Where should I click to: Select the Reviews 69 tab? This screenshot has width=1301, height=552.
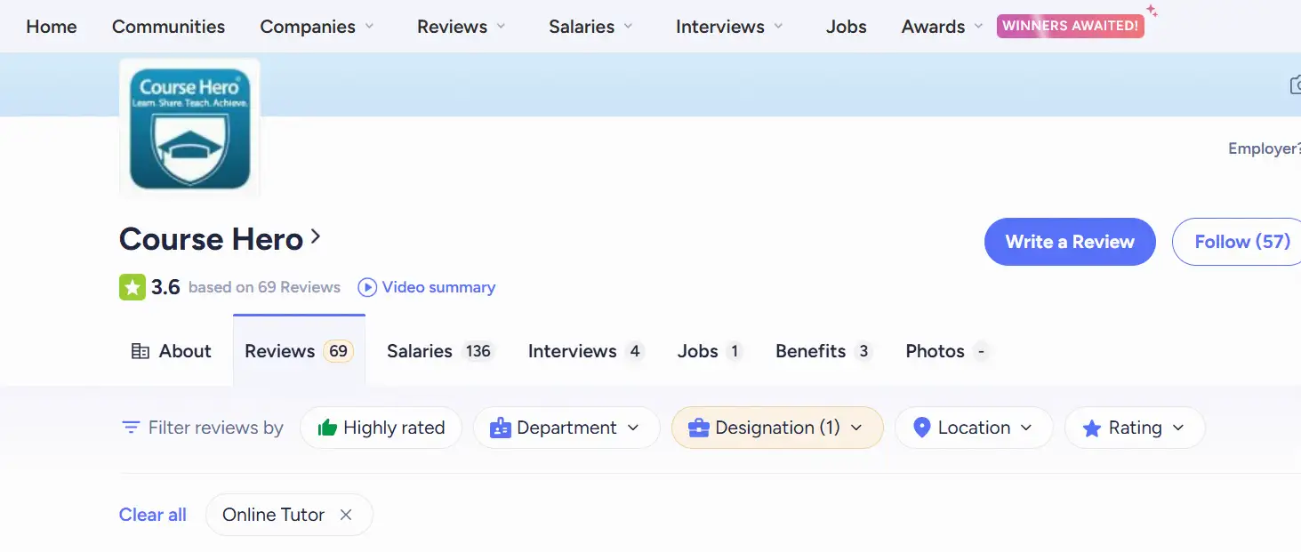299,351
